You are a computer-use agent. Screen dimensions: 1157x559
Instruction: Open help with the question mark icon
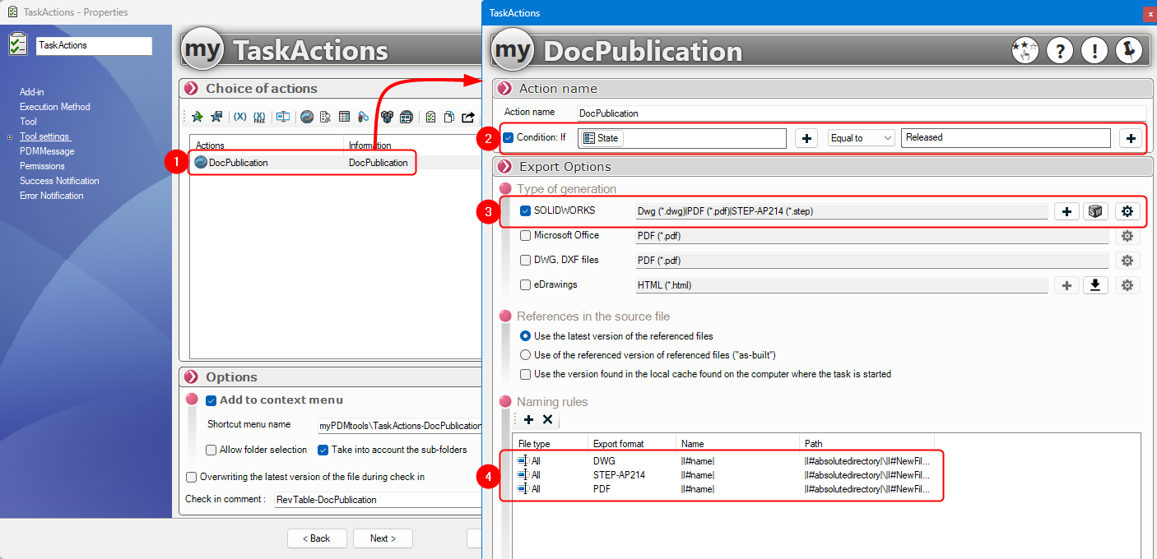(x=1060, y=51)
